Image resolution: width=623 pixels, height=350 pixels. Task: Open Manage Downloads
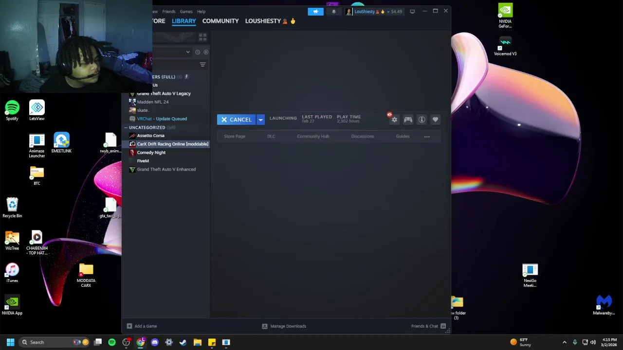284,326
